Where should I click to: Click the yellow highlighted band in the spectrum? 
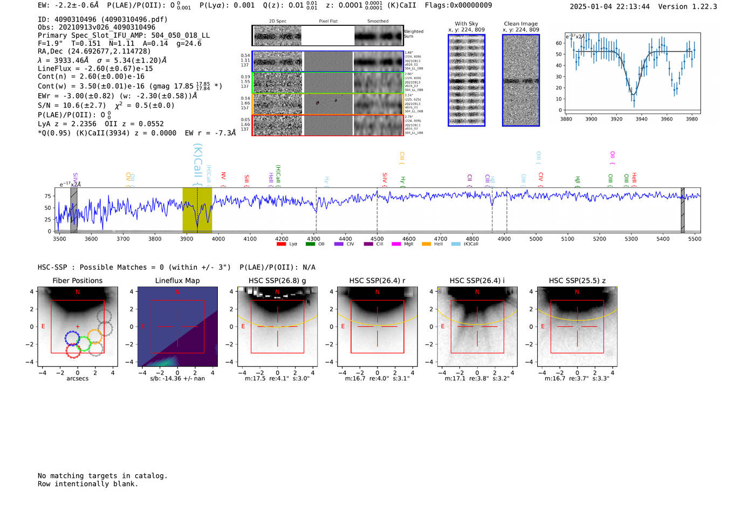click(x=197, y=210)
